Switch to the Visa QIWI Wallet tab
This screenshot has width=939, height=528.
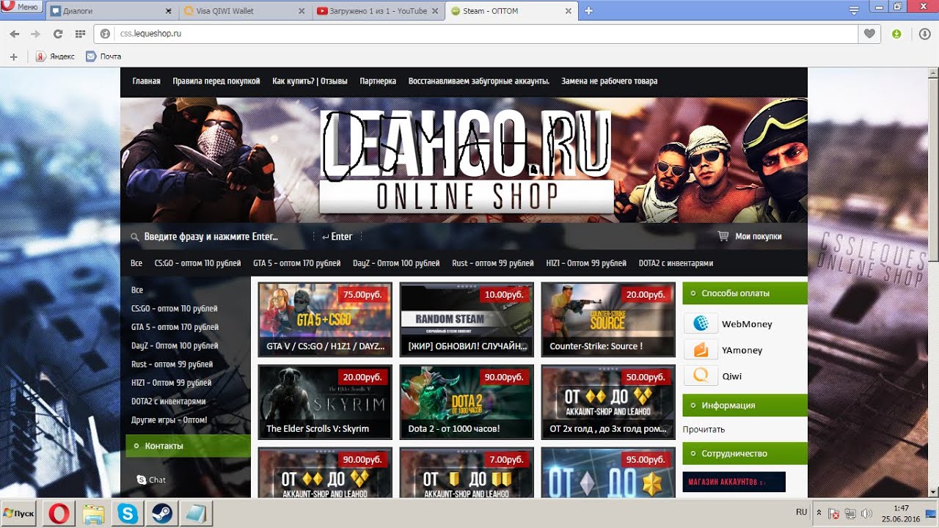[244, 11]
